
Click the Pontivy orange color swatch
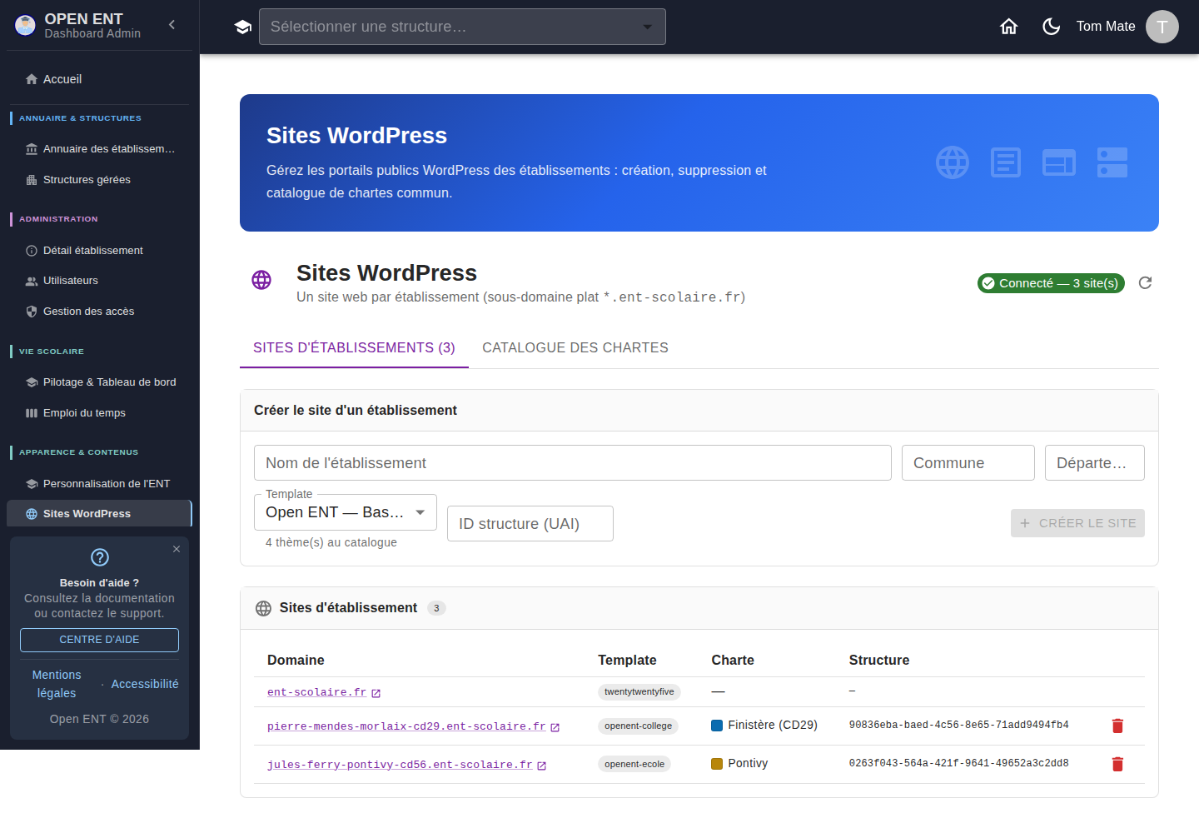click(x=717, y=764)
